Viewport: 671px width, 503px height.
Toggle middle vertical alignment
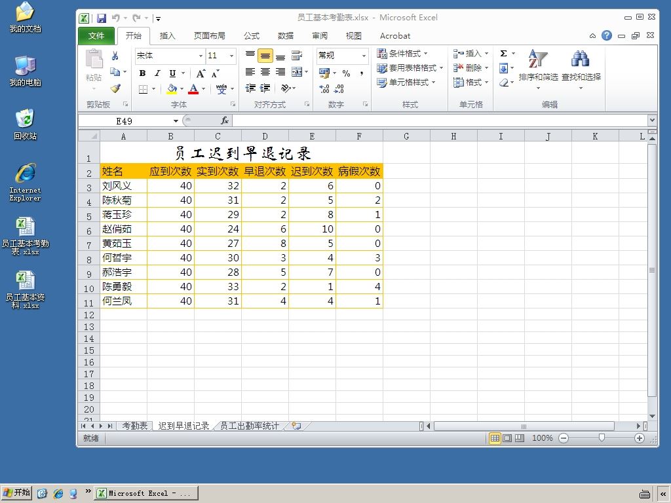pyautogui.click(x=265, y=56)
